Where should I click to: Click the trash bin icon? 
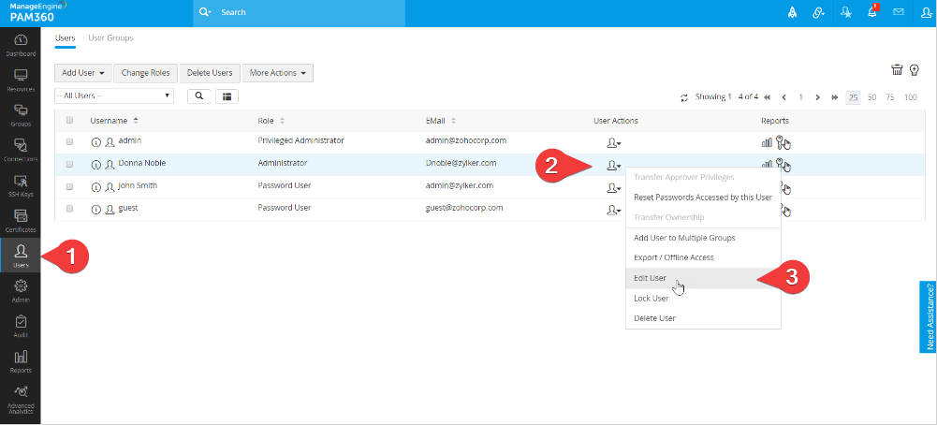click(x=897, y=70)
